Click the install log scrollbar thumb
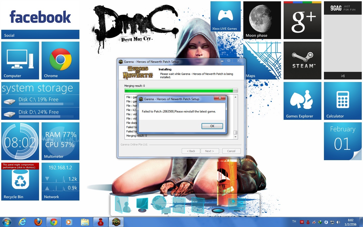Viewport: 363px width, 227px height. (x=235, y=132)
